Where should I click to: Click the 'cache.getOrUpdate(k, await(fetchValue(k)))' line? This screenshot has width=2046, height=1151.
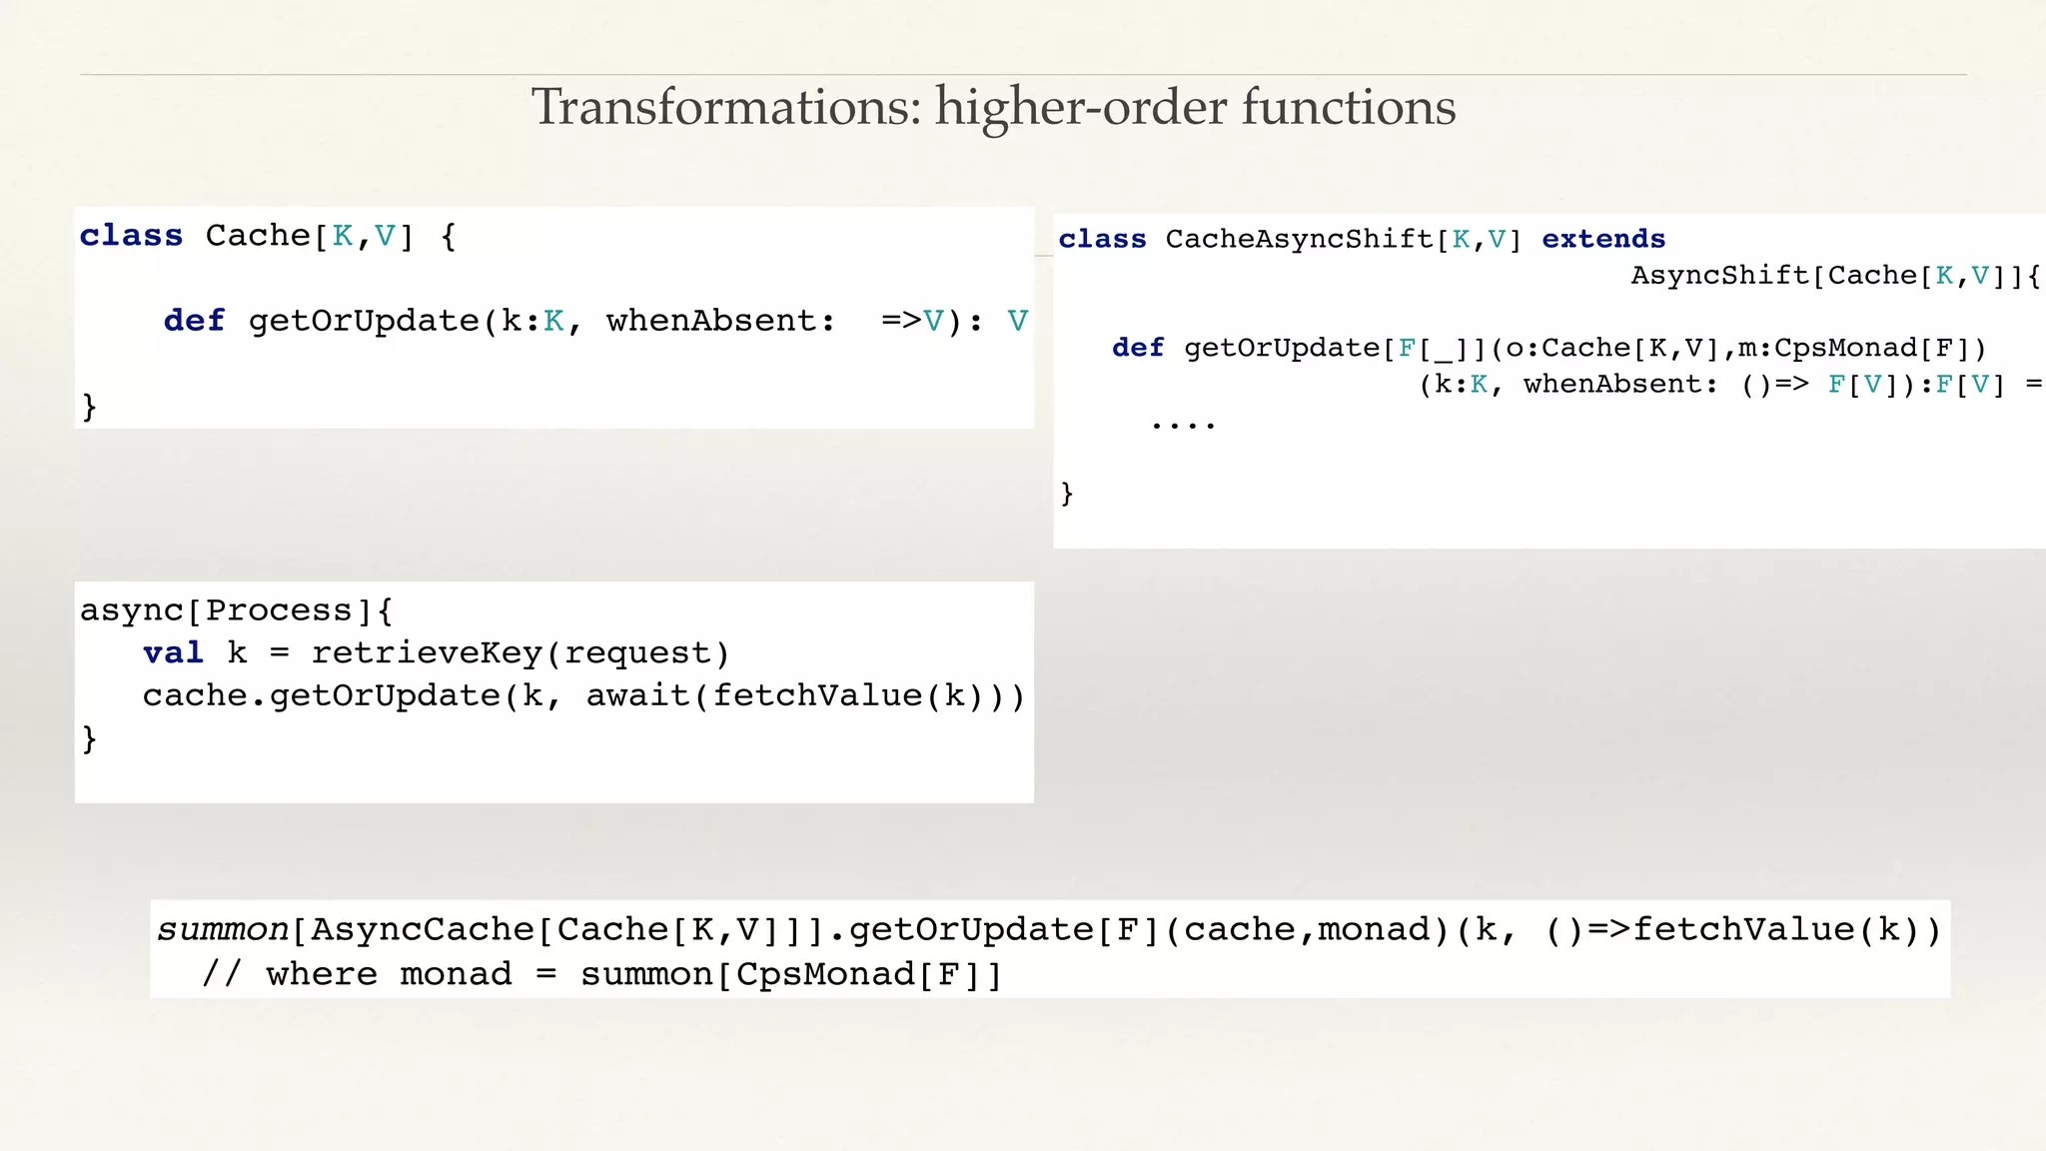tap(583, 695)
